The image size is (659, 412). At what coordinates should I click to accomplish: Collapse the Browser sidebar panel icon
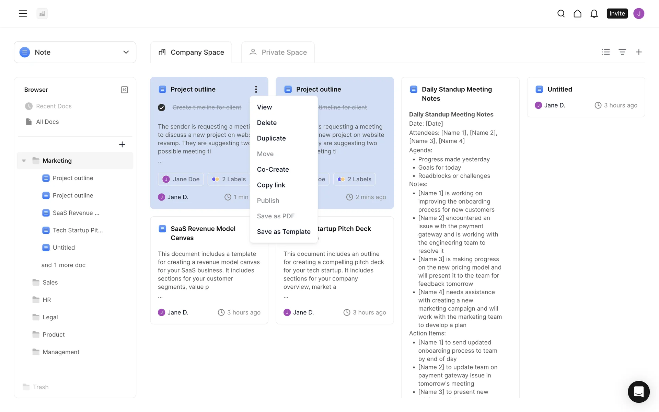tap(124, 90)
